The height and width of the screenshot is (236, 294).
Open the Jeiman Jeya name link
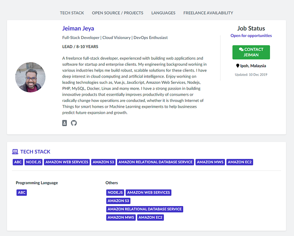pos(78,28)
